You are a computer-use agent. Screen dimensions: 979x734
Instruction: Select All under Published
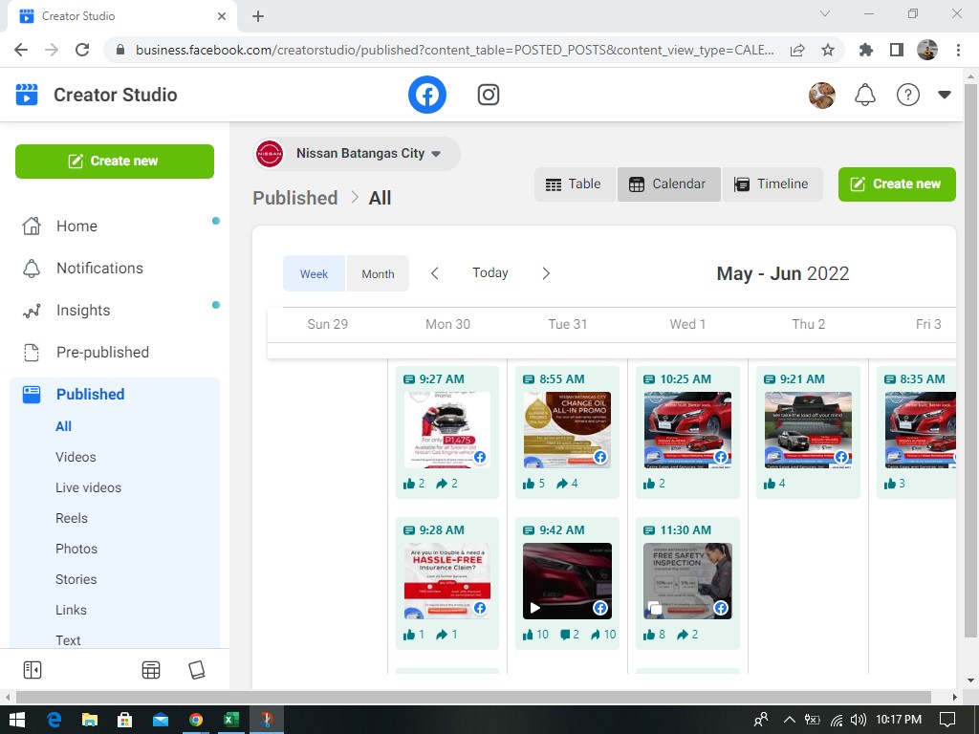point(64,426)
